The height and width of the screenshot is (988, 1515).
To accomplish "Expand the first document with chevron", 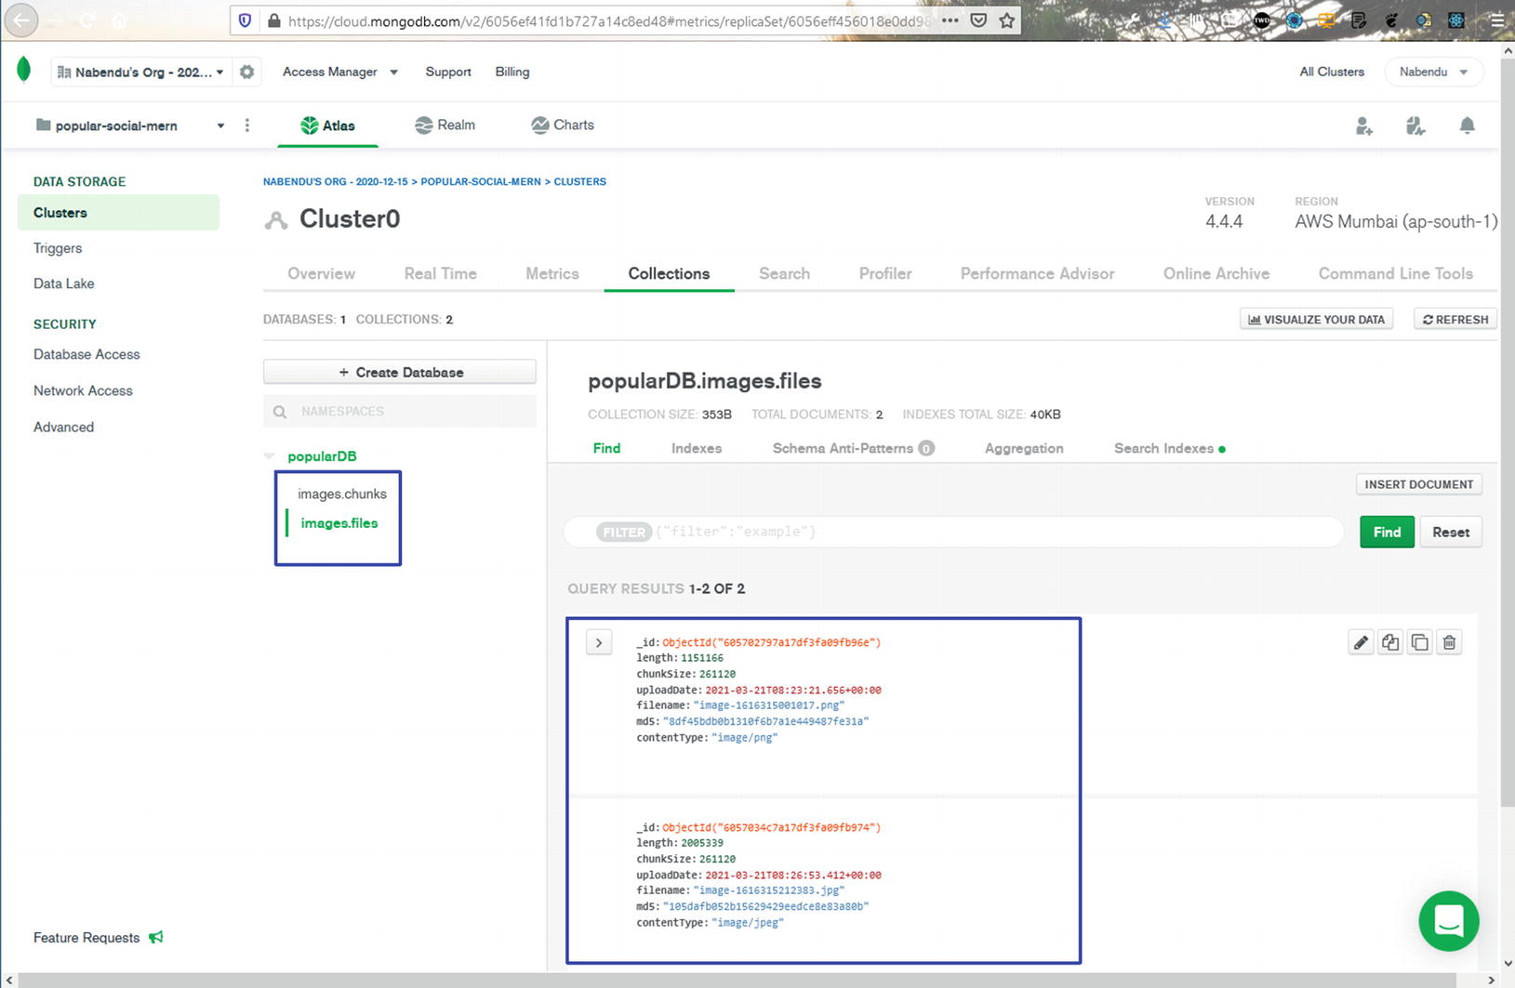I will coord(599,642).
